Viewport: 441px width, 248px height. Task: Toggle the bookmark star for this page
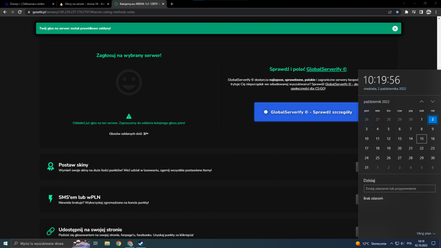(x=397, y=12)
